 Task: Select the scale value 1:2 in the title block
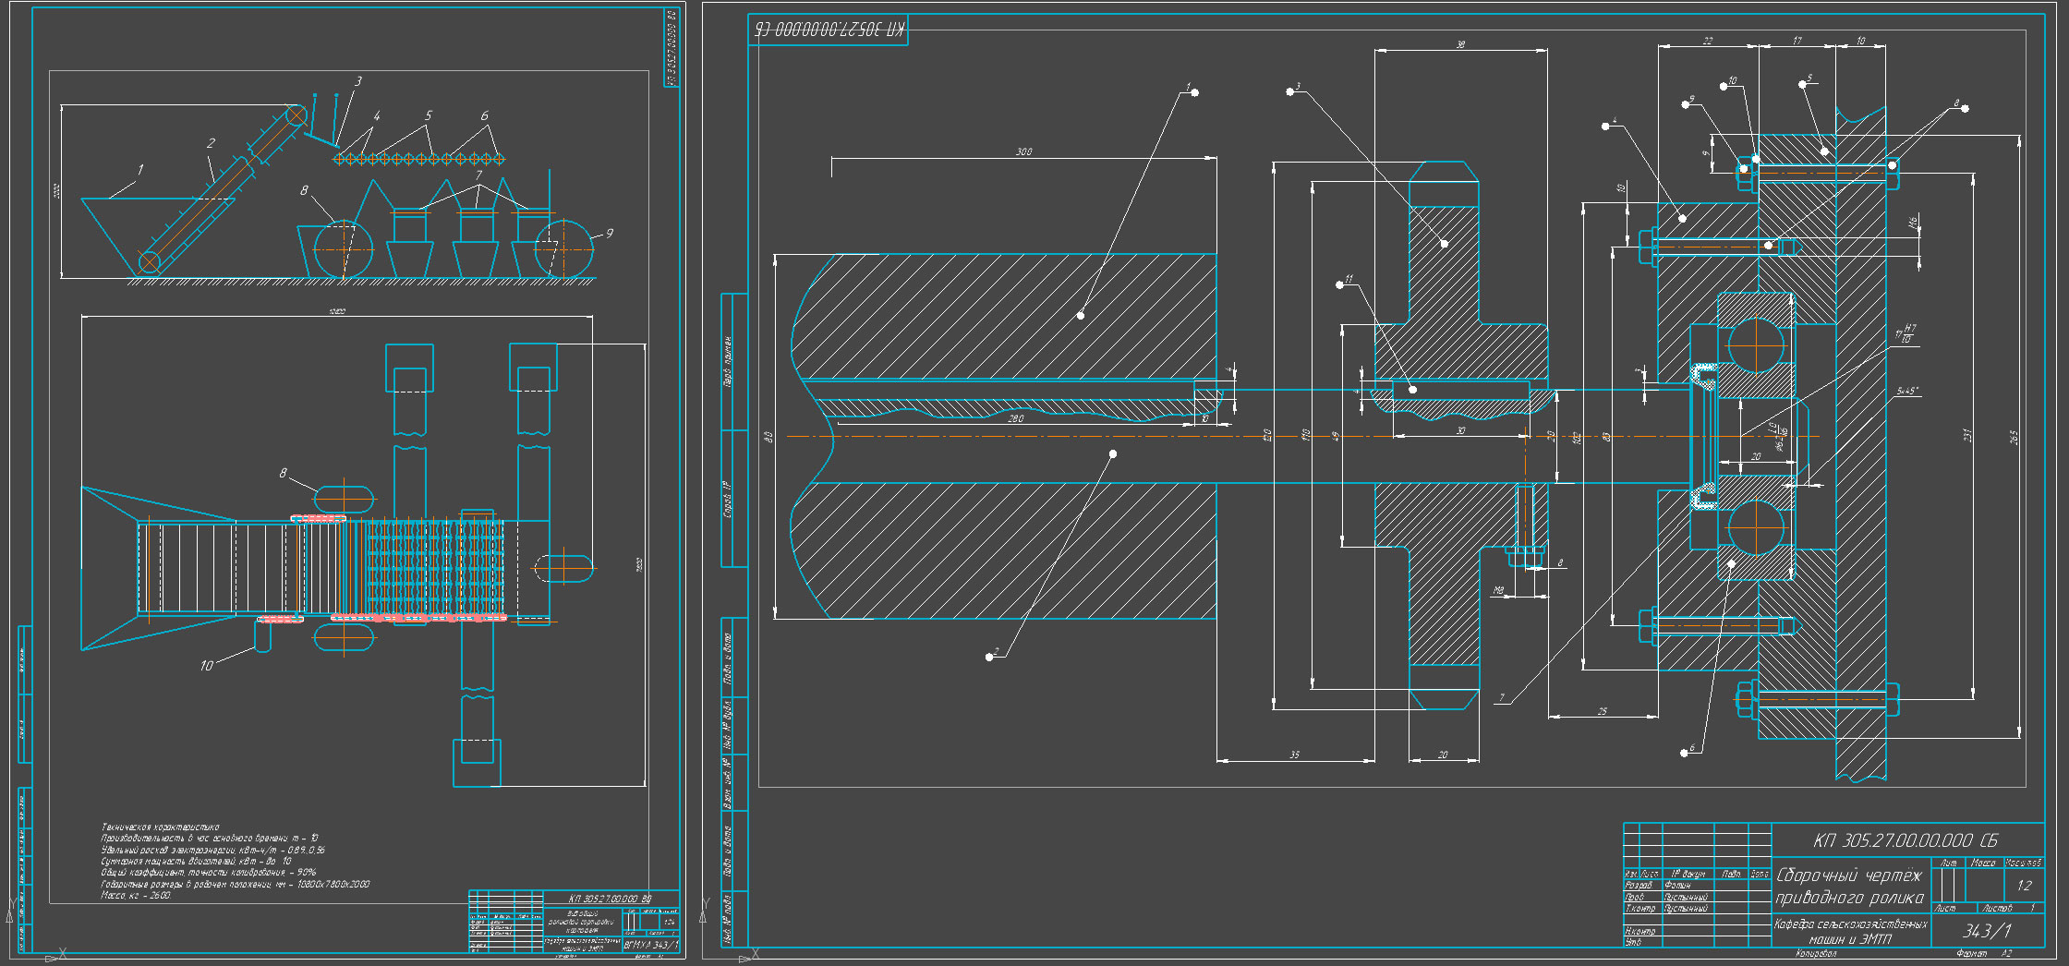click(2024, 885)
